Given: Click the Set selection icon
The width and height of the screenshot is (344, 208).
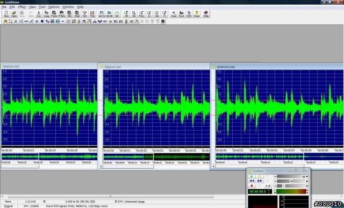Looking at the screenshot, I should pos(117,14).
